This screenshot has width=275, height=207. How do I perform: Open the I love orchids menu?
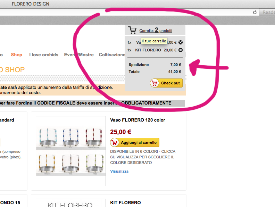point(44,55)
